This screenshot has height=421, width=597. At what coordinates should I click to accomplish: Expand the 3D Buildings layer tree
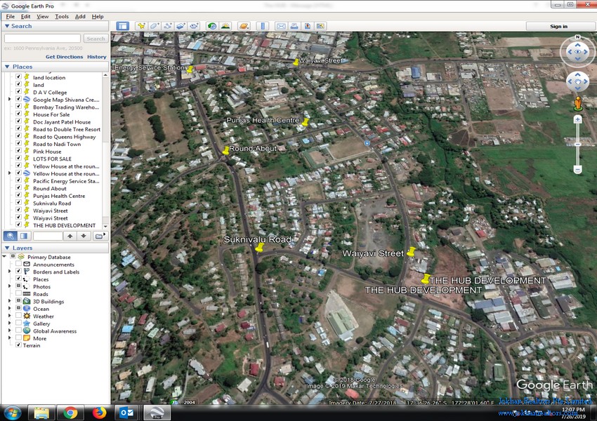[10, 302]
